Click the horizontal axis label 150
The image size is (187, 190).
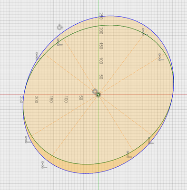[51, 99]
